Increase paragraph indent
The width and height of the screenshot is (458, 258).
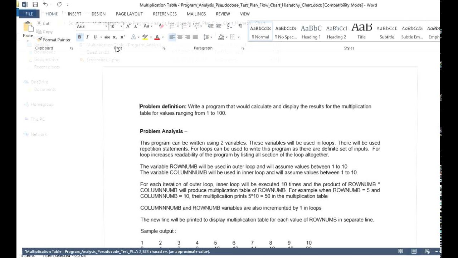coord(219,26)
